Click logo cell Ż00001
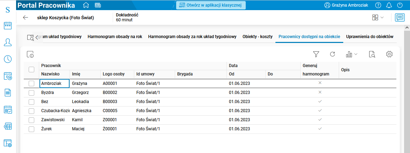This screenshot has height=153, width=410. click(117, 129)
